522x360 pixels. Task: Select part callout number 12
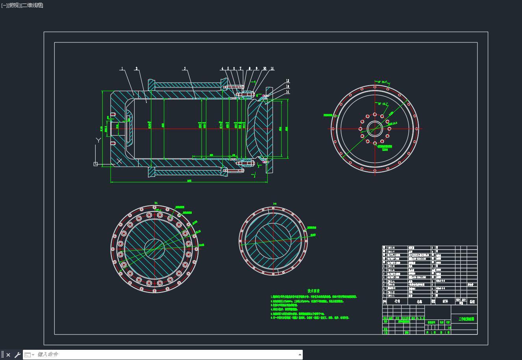tap(288, 81)
